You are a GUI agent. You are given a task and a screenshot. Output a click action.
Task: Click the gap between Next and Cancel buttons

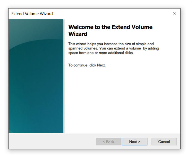149,142
